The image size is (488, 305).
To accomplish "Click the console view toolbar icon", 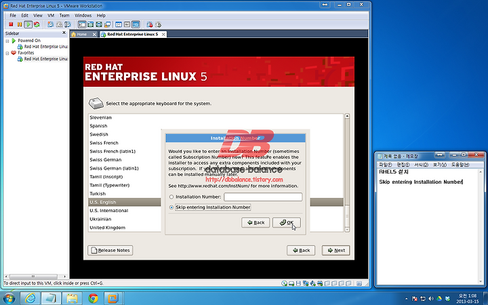I will click(x=136, y=24).
